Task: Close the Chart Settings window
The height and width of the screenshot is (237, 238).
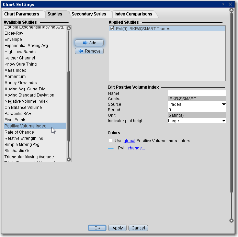Action: [x=230, y=4]
